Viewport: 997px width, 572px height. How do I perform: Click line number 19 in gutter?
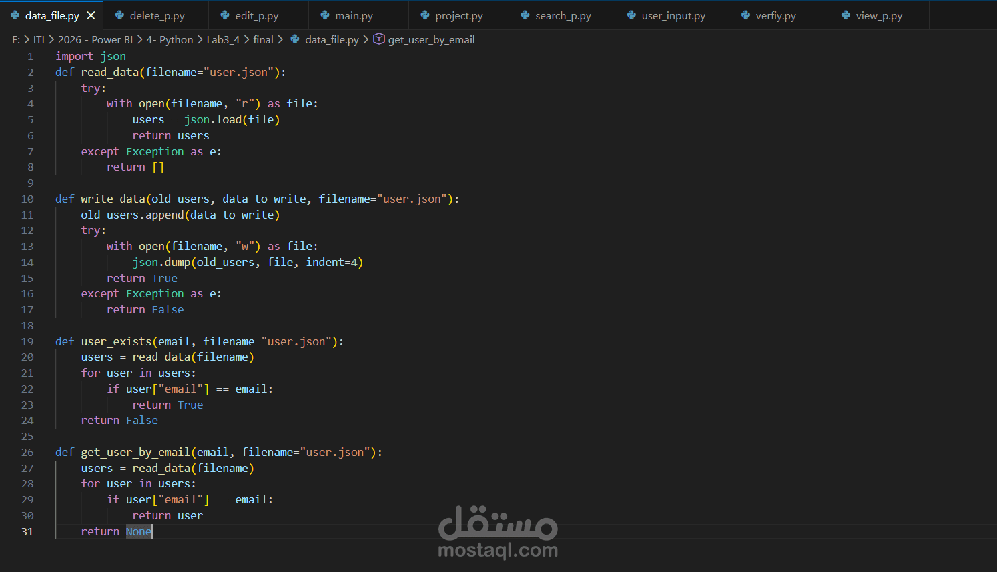pos(27,342)
